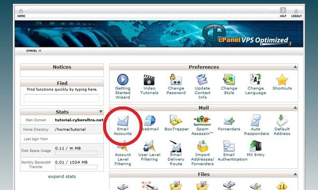The height and width of the screenshot is (190, 318).
Task: Open Change Password
Action: (176, 85)
